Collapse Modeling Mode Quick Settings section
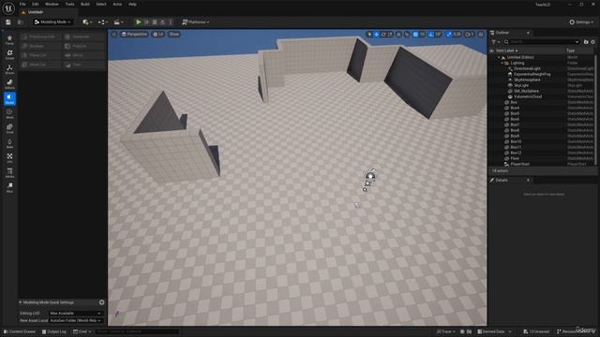600x337 pixels. click(x=21, y=302)
